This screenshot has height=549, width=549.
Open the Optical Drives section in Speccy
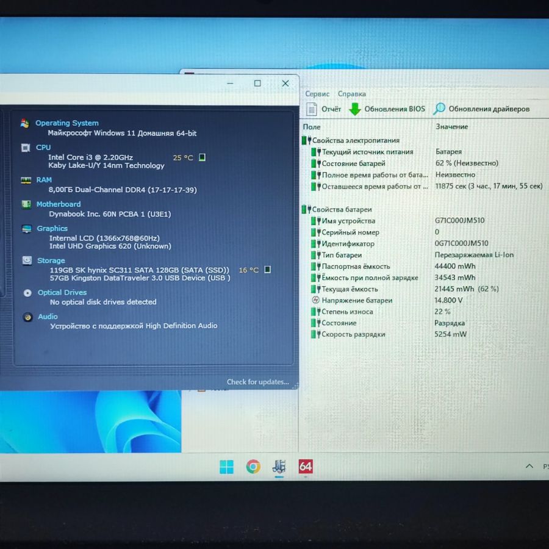(62, 292)
